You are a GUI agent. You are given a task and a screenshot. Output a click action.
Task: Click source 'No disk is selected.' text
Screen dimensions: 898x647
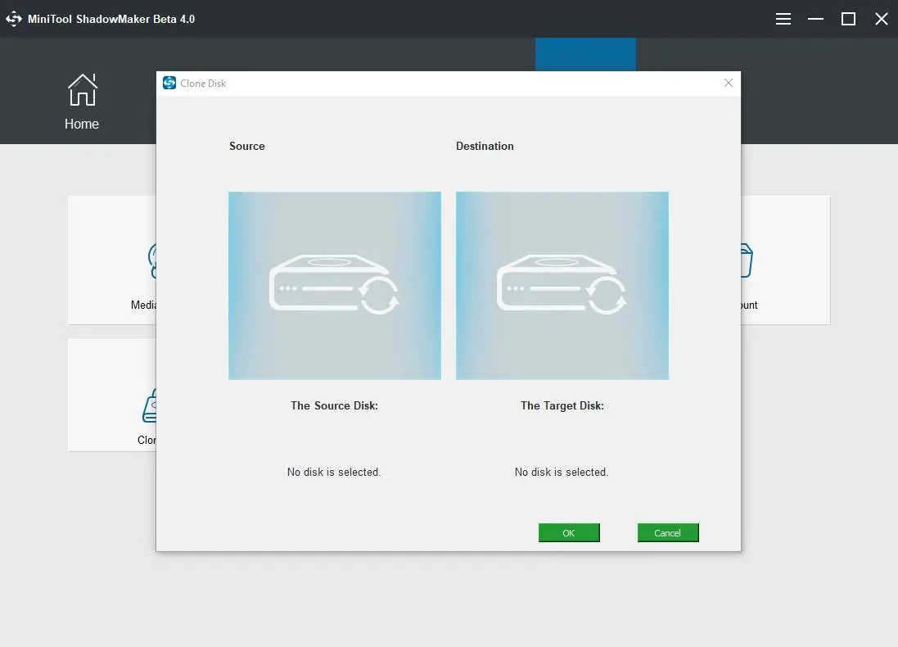click(334, 473)
